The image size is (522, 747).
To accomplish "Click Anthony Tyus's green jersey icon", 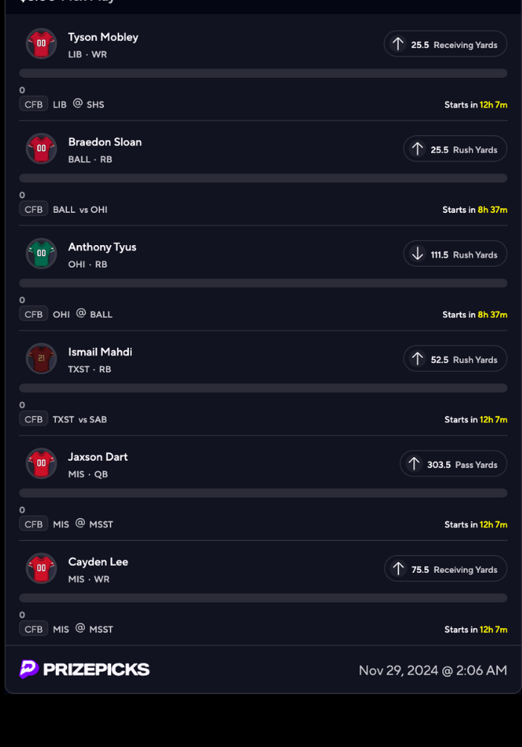I will pos(41,253).
